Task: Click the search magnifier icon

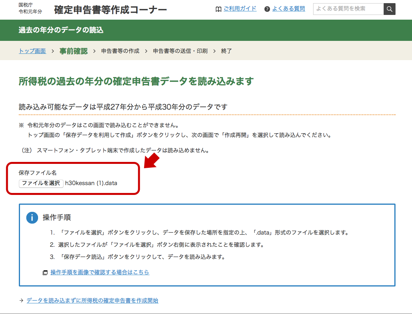Action: [389, 9]
